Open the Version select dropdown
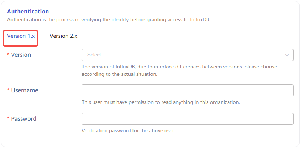 coord(187,55)
